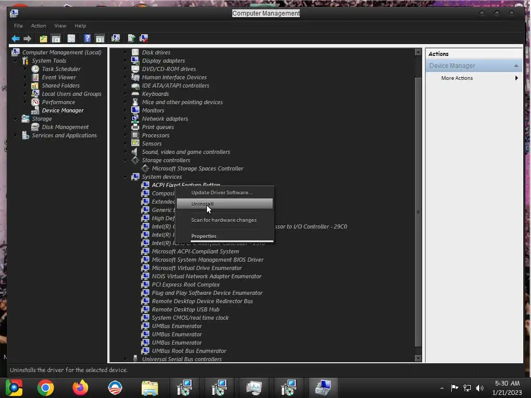Click the Event Viewer icon in the tree
The width and height of the screenshot is (531, 398).
point(35,77)
